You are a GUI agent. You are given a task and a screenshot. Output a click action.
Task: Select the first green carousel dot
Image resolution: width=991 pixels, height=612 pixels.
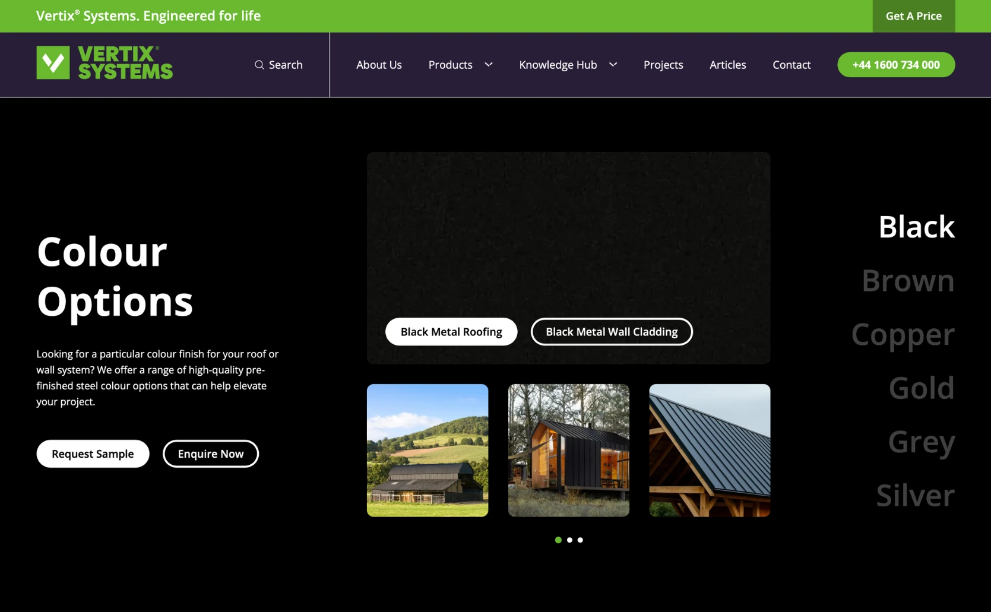click(558, 540)
